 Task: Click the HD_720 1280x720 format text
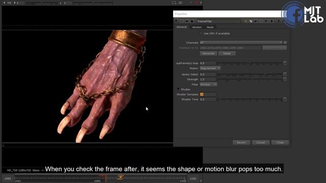pos(19,170)
